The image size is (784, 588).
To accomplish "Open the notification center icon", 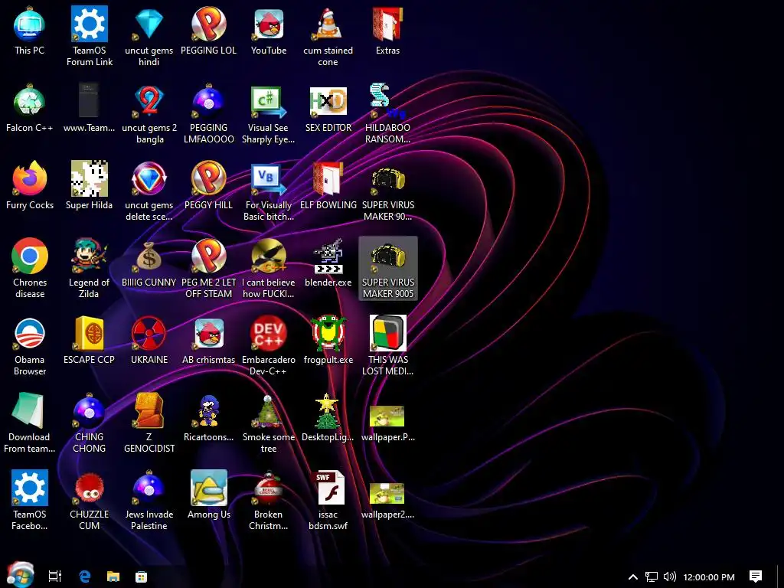I will coord(756,577).
